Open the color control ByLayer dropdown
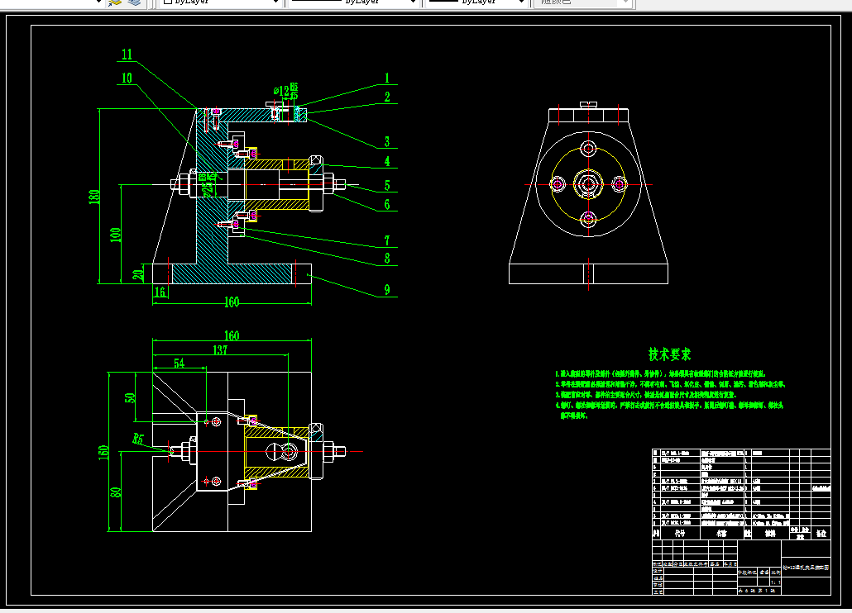 [221, 2]
